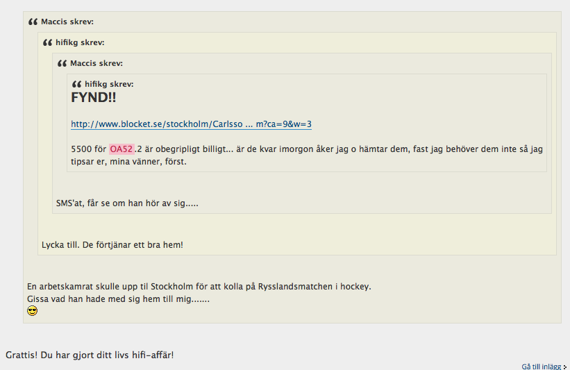Click the third-level Maccis skrev label
570x370 pixels.
coord(97,63)
